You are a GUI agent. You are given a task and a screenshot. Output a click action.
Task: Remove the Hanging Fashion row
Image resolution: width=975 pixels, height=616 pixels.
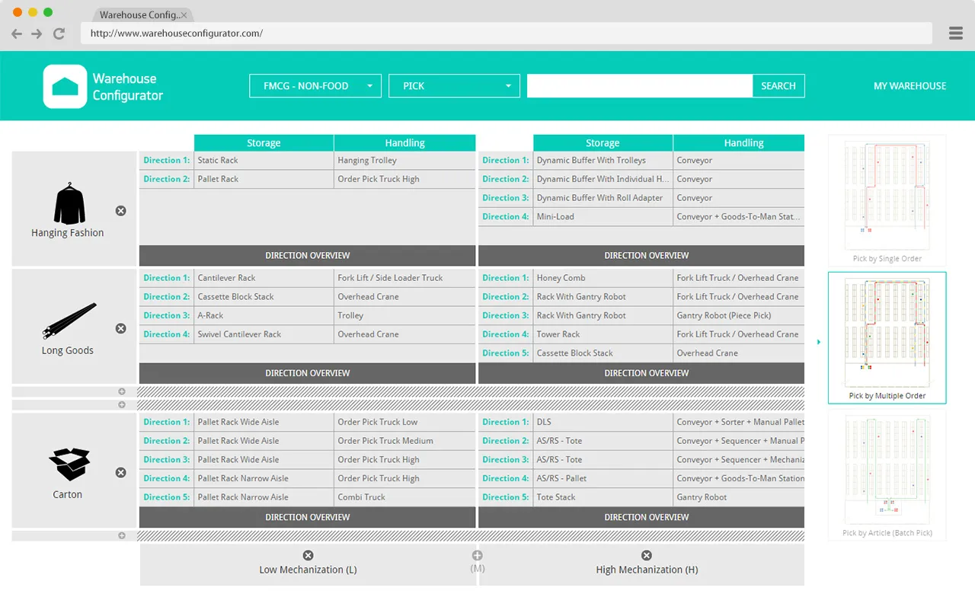point(120,211)
